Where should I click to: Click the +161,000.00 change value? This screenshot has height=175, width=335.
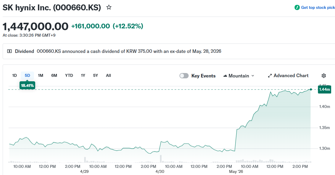(x=90, y=26)
